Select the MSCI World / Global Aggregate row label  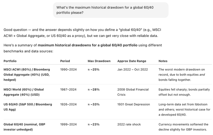(x=24, y=92)
